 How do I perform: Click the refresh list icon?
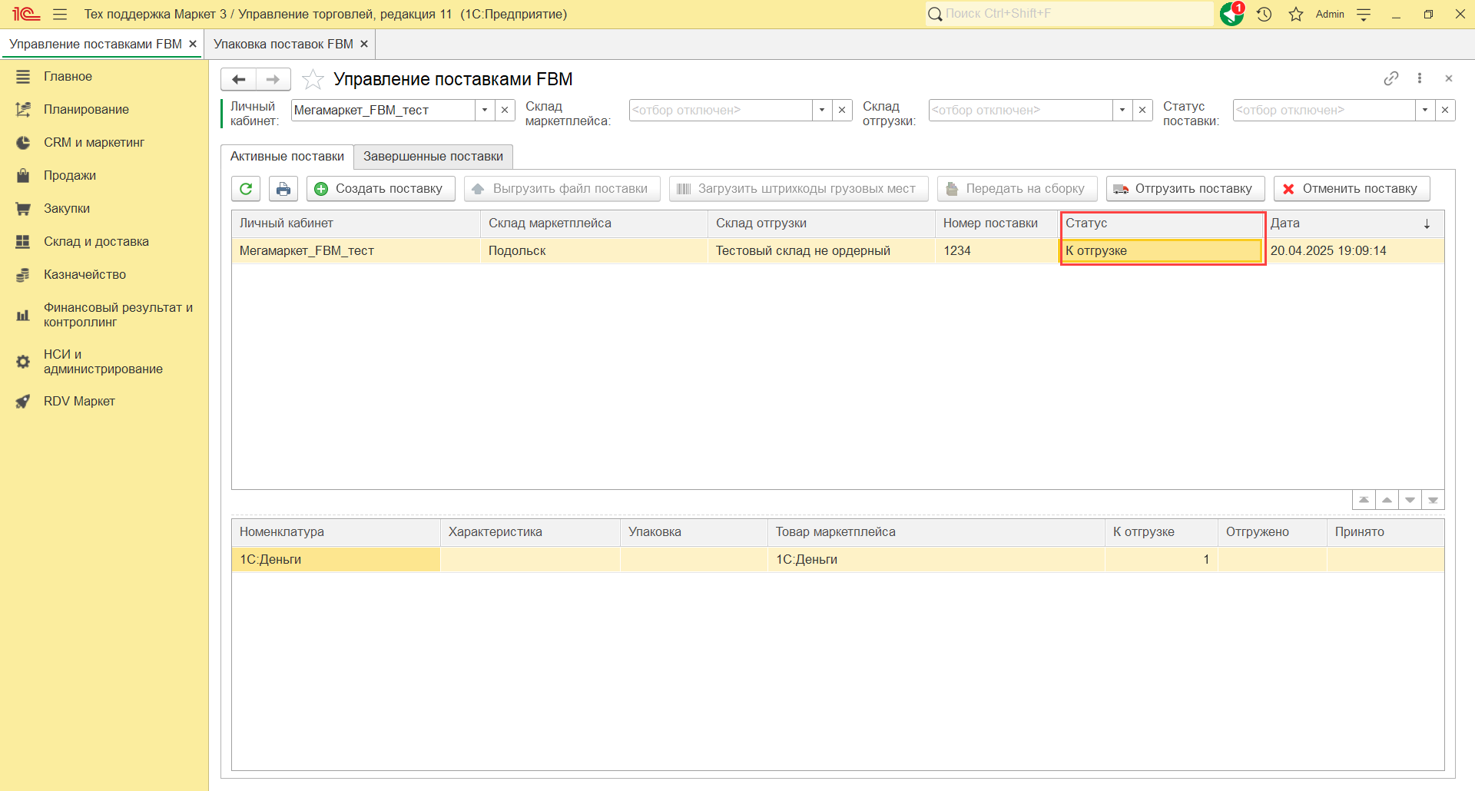[246, 189]
